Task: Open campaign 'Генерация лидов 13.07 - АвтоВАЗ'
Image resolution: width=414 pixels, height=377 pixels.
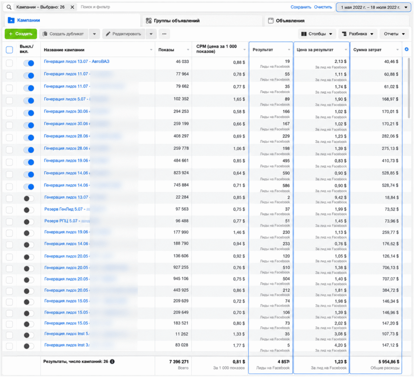Action: [76, 61]
